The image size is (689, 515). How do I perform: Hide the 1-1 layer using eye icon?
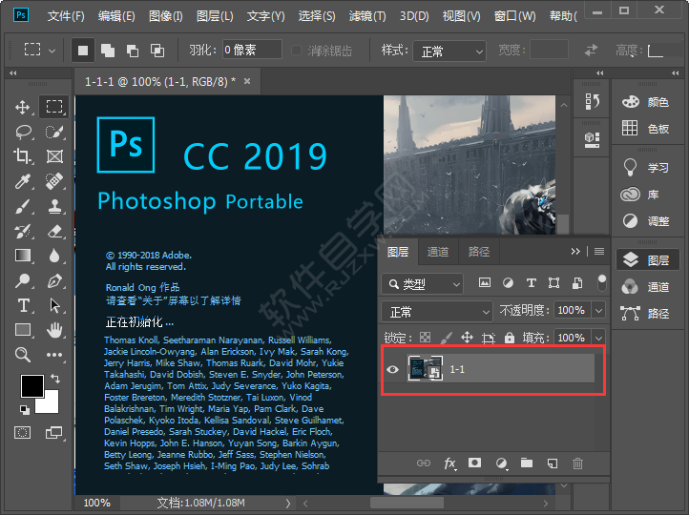point(392,369)
